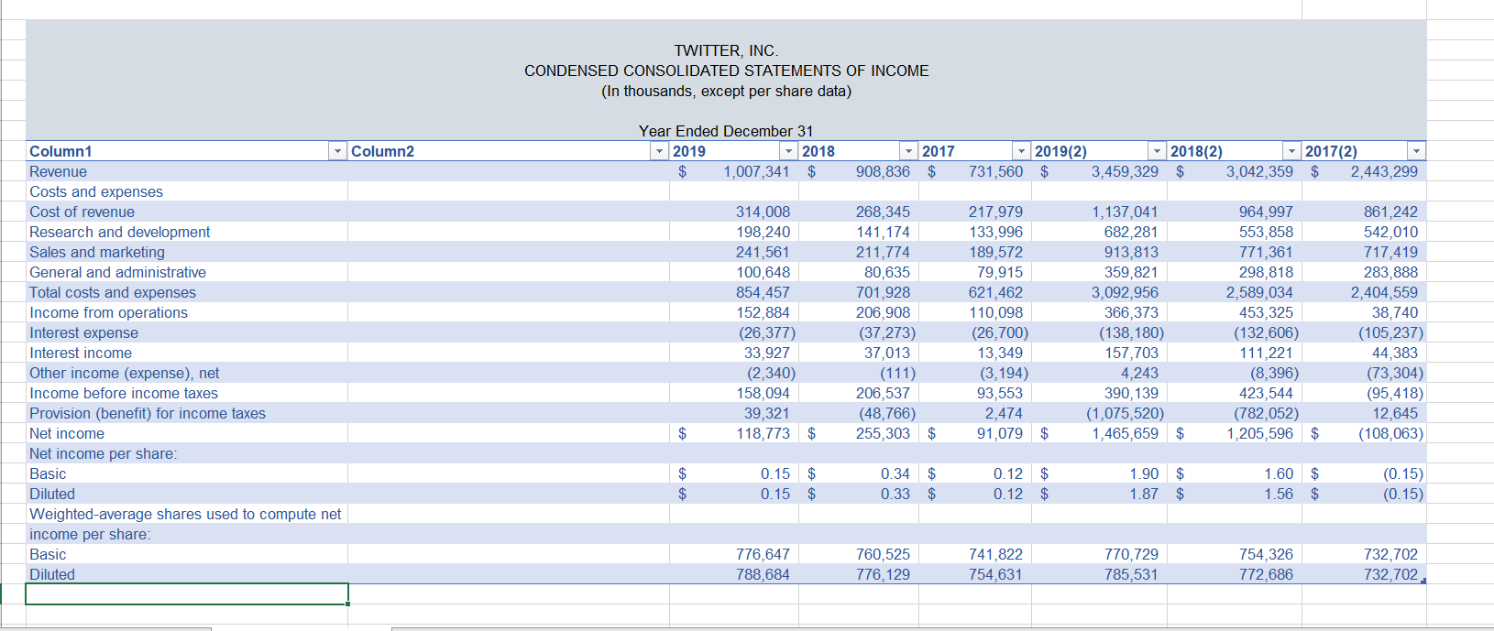
Task: Click the diluted shares value 785,531
Action: click(x=1131, y=574)
